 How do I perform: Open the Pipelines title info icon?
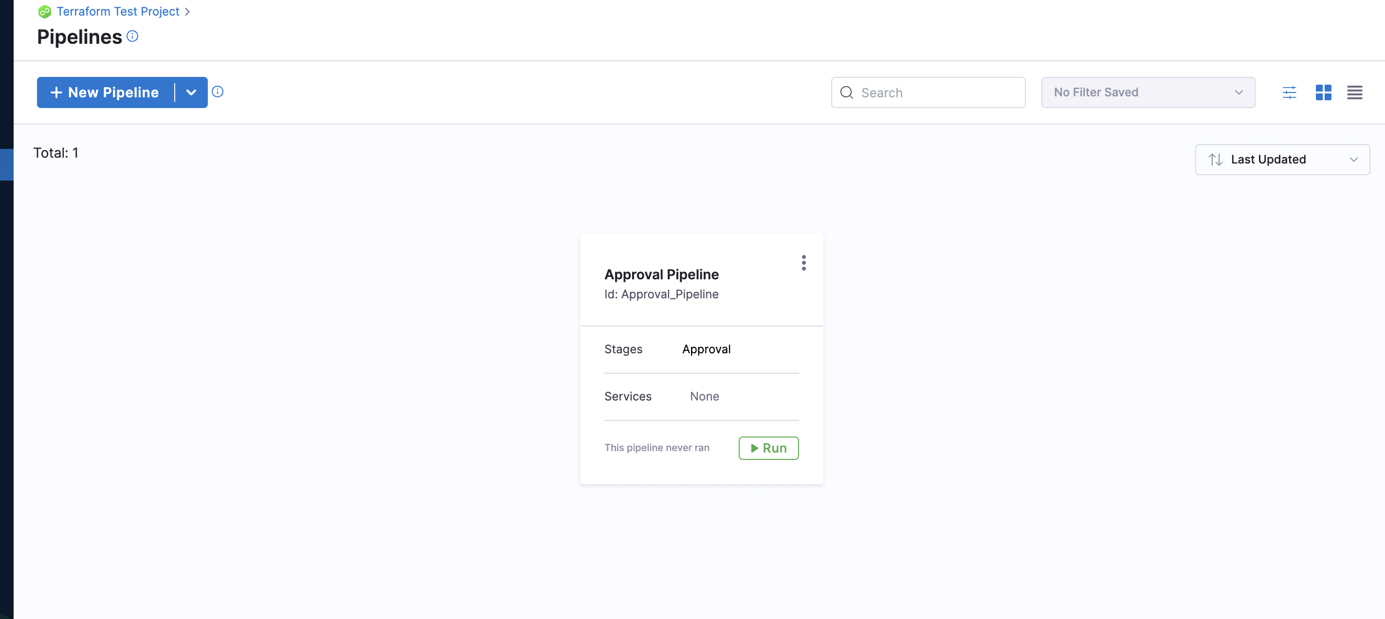132,36
